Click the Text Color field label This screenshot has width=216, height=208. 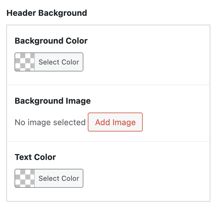(35, 157)
